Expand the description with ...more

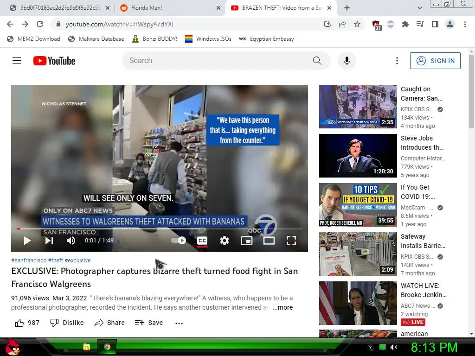(282, 308)
